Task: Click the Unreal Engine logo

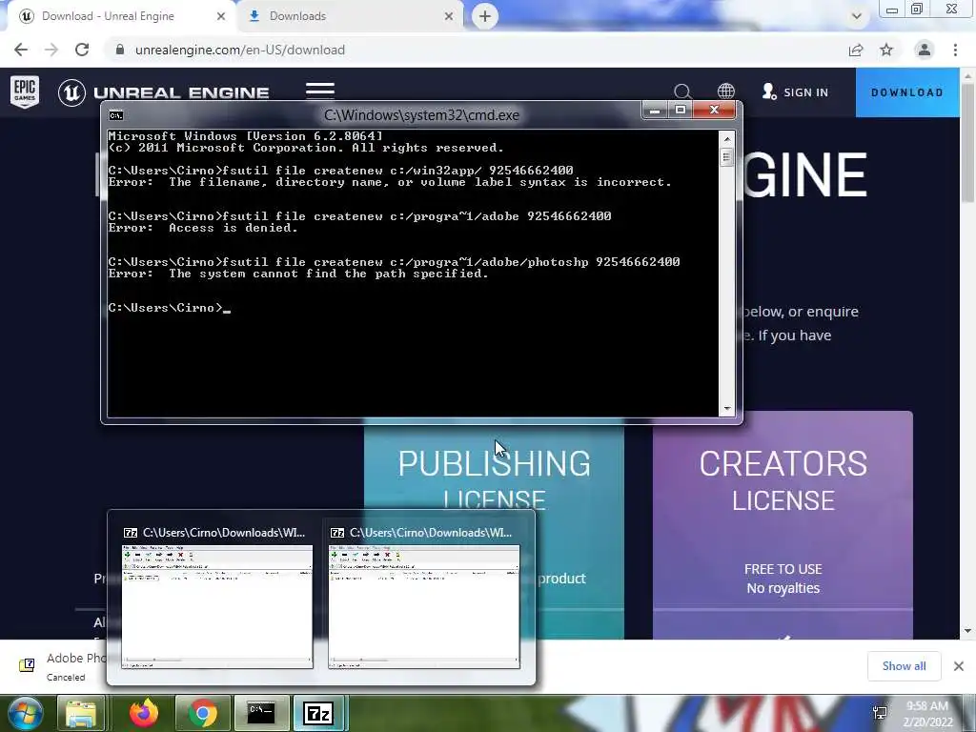Action: pyautogui.click(x=164, y=92)
